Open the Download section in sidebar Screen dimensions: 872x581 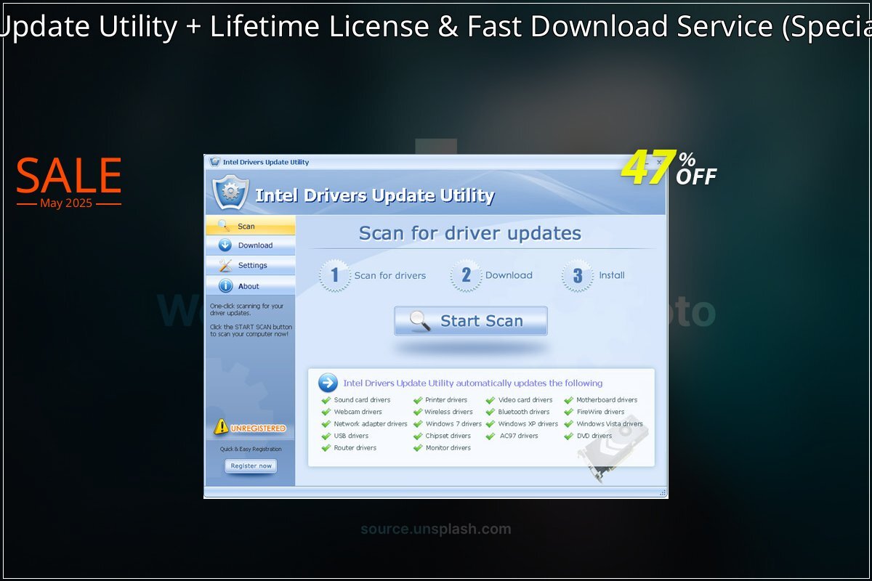[251, 245]
